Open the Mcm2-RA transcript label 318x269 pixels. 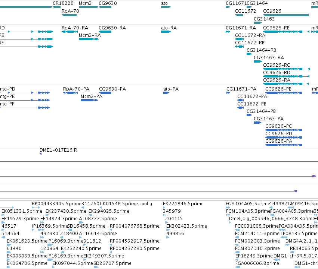90,35
